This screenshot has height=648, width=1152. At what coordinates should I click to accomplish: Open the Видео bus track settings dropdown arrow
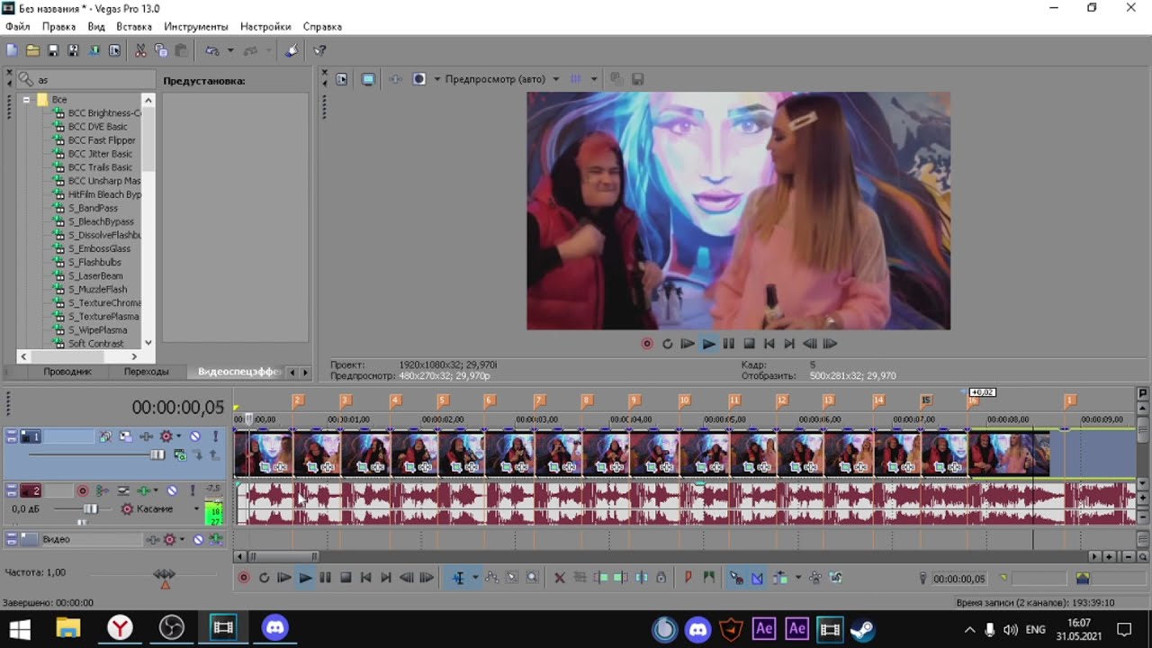(181, 539)
